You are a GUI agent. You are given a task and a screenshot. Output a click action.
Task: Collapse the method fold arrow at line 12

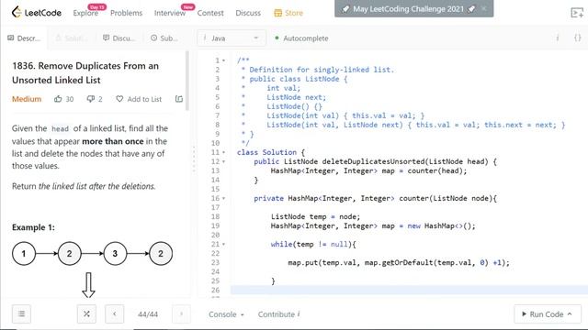tap(224, 161)
